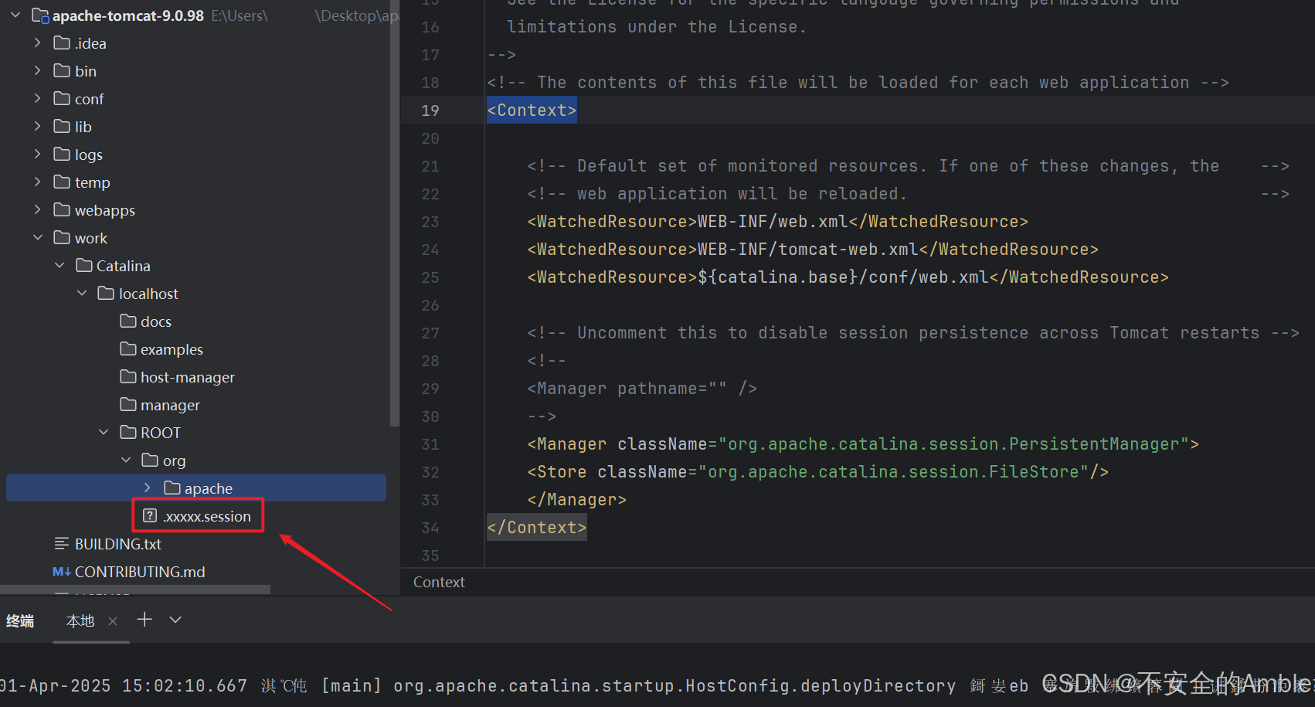Click the temp folder icon
Screen dimensions: 1315x707
62,182
